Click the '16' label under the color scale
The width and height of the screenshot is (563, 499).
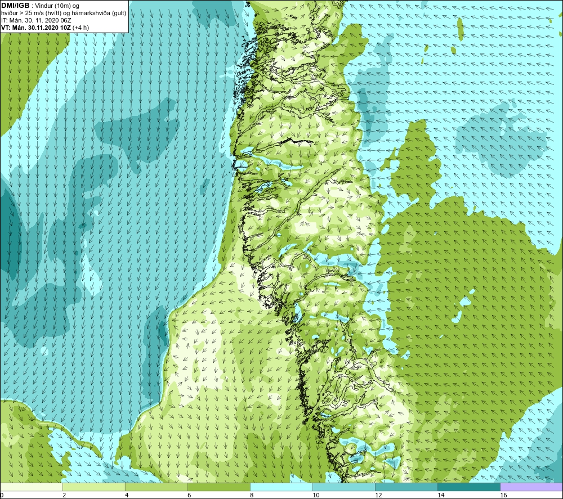click(503, 496)
